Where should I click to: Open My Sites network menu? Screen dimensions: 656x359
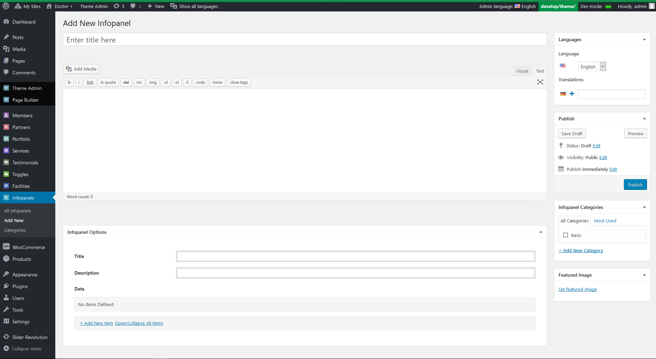click(x=28, y=6)
